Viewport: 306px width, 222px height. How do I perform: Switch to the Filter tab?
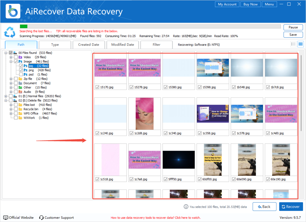tap(156, 45)
